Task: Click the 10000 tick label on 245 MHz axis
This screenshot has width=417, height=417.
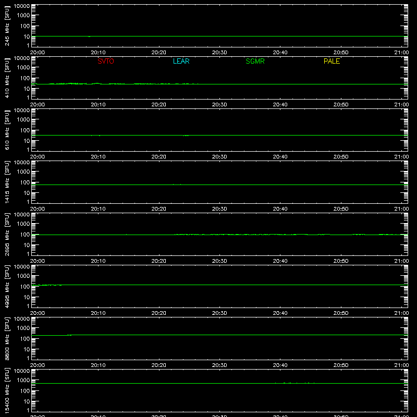Action: click(22, 6)
